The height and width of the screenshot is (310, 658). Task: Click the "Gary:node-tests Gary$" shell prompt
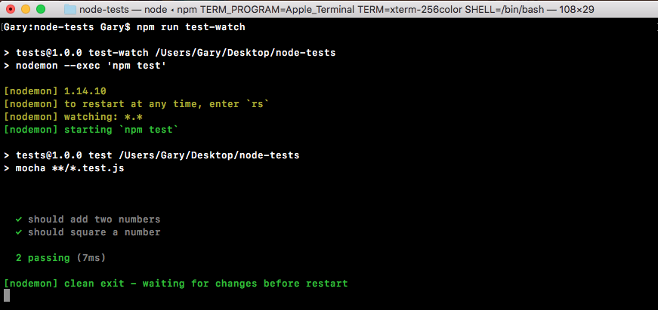click(x=66, y=27)
